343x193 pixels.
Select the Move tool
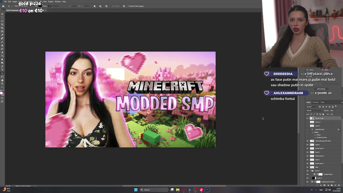click(2, 14)
